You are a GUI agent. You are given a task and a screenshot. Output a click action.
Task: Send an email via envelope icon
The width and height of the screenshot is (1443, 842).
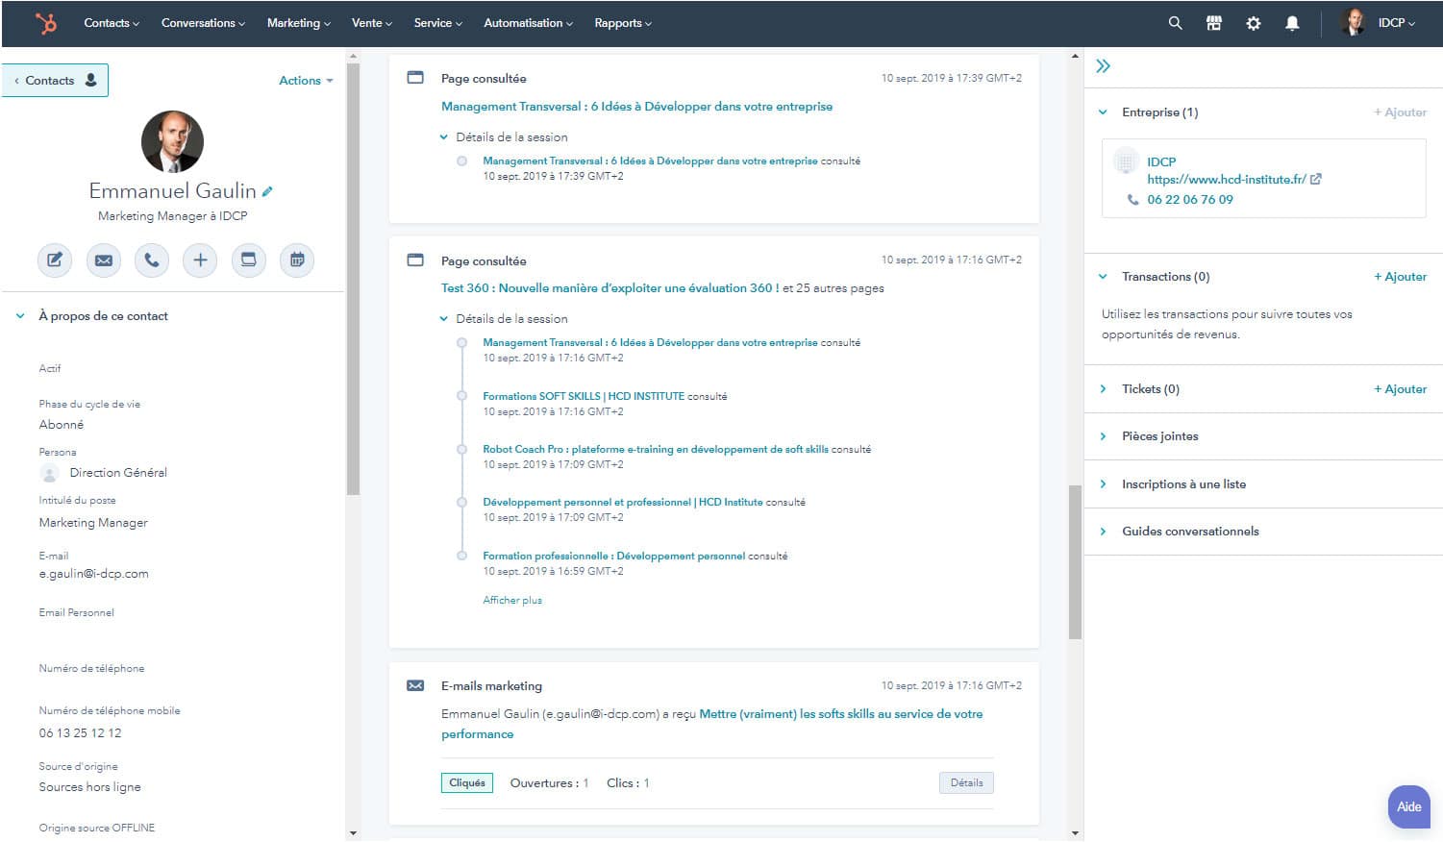point(104,260)
